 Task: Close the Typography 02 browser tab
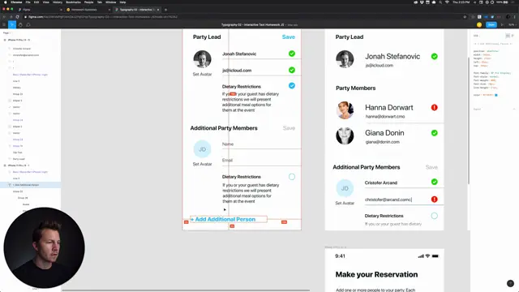click(158, 10)
